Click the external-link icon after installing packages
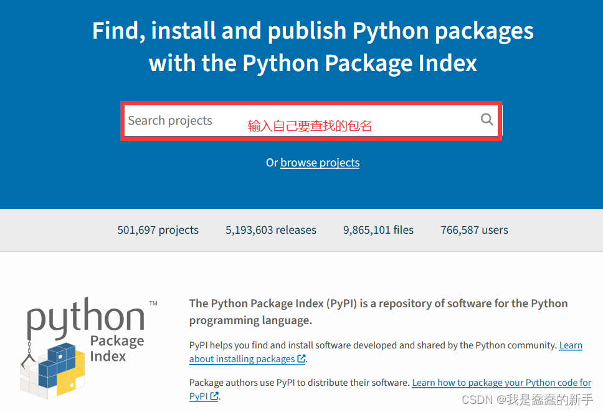The width and height of the screenshot is (603, 412). 301,359
